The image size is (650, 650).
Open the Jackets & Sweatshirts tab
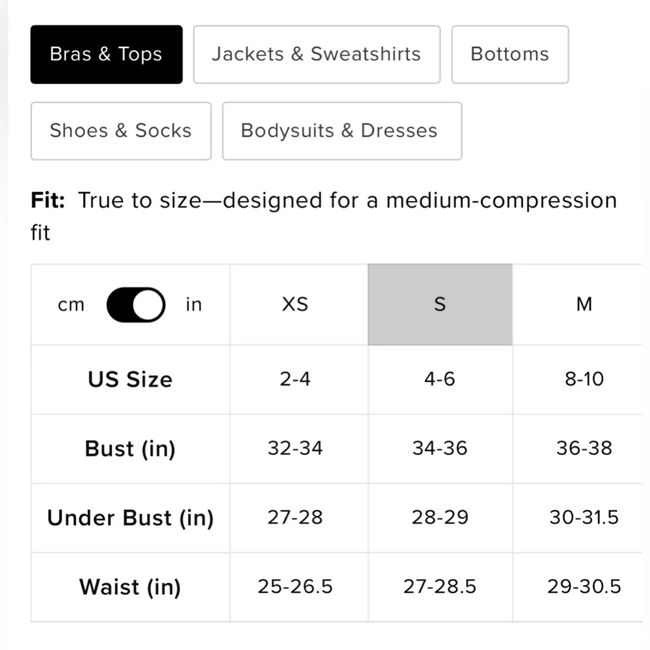[x=317, y=55]
